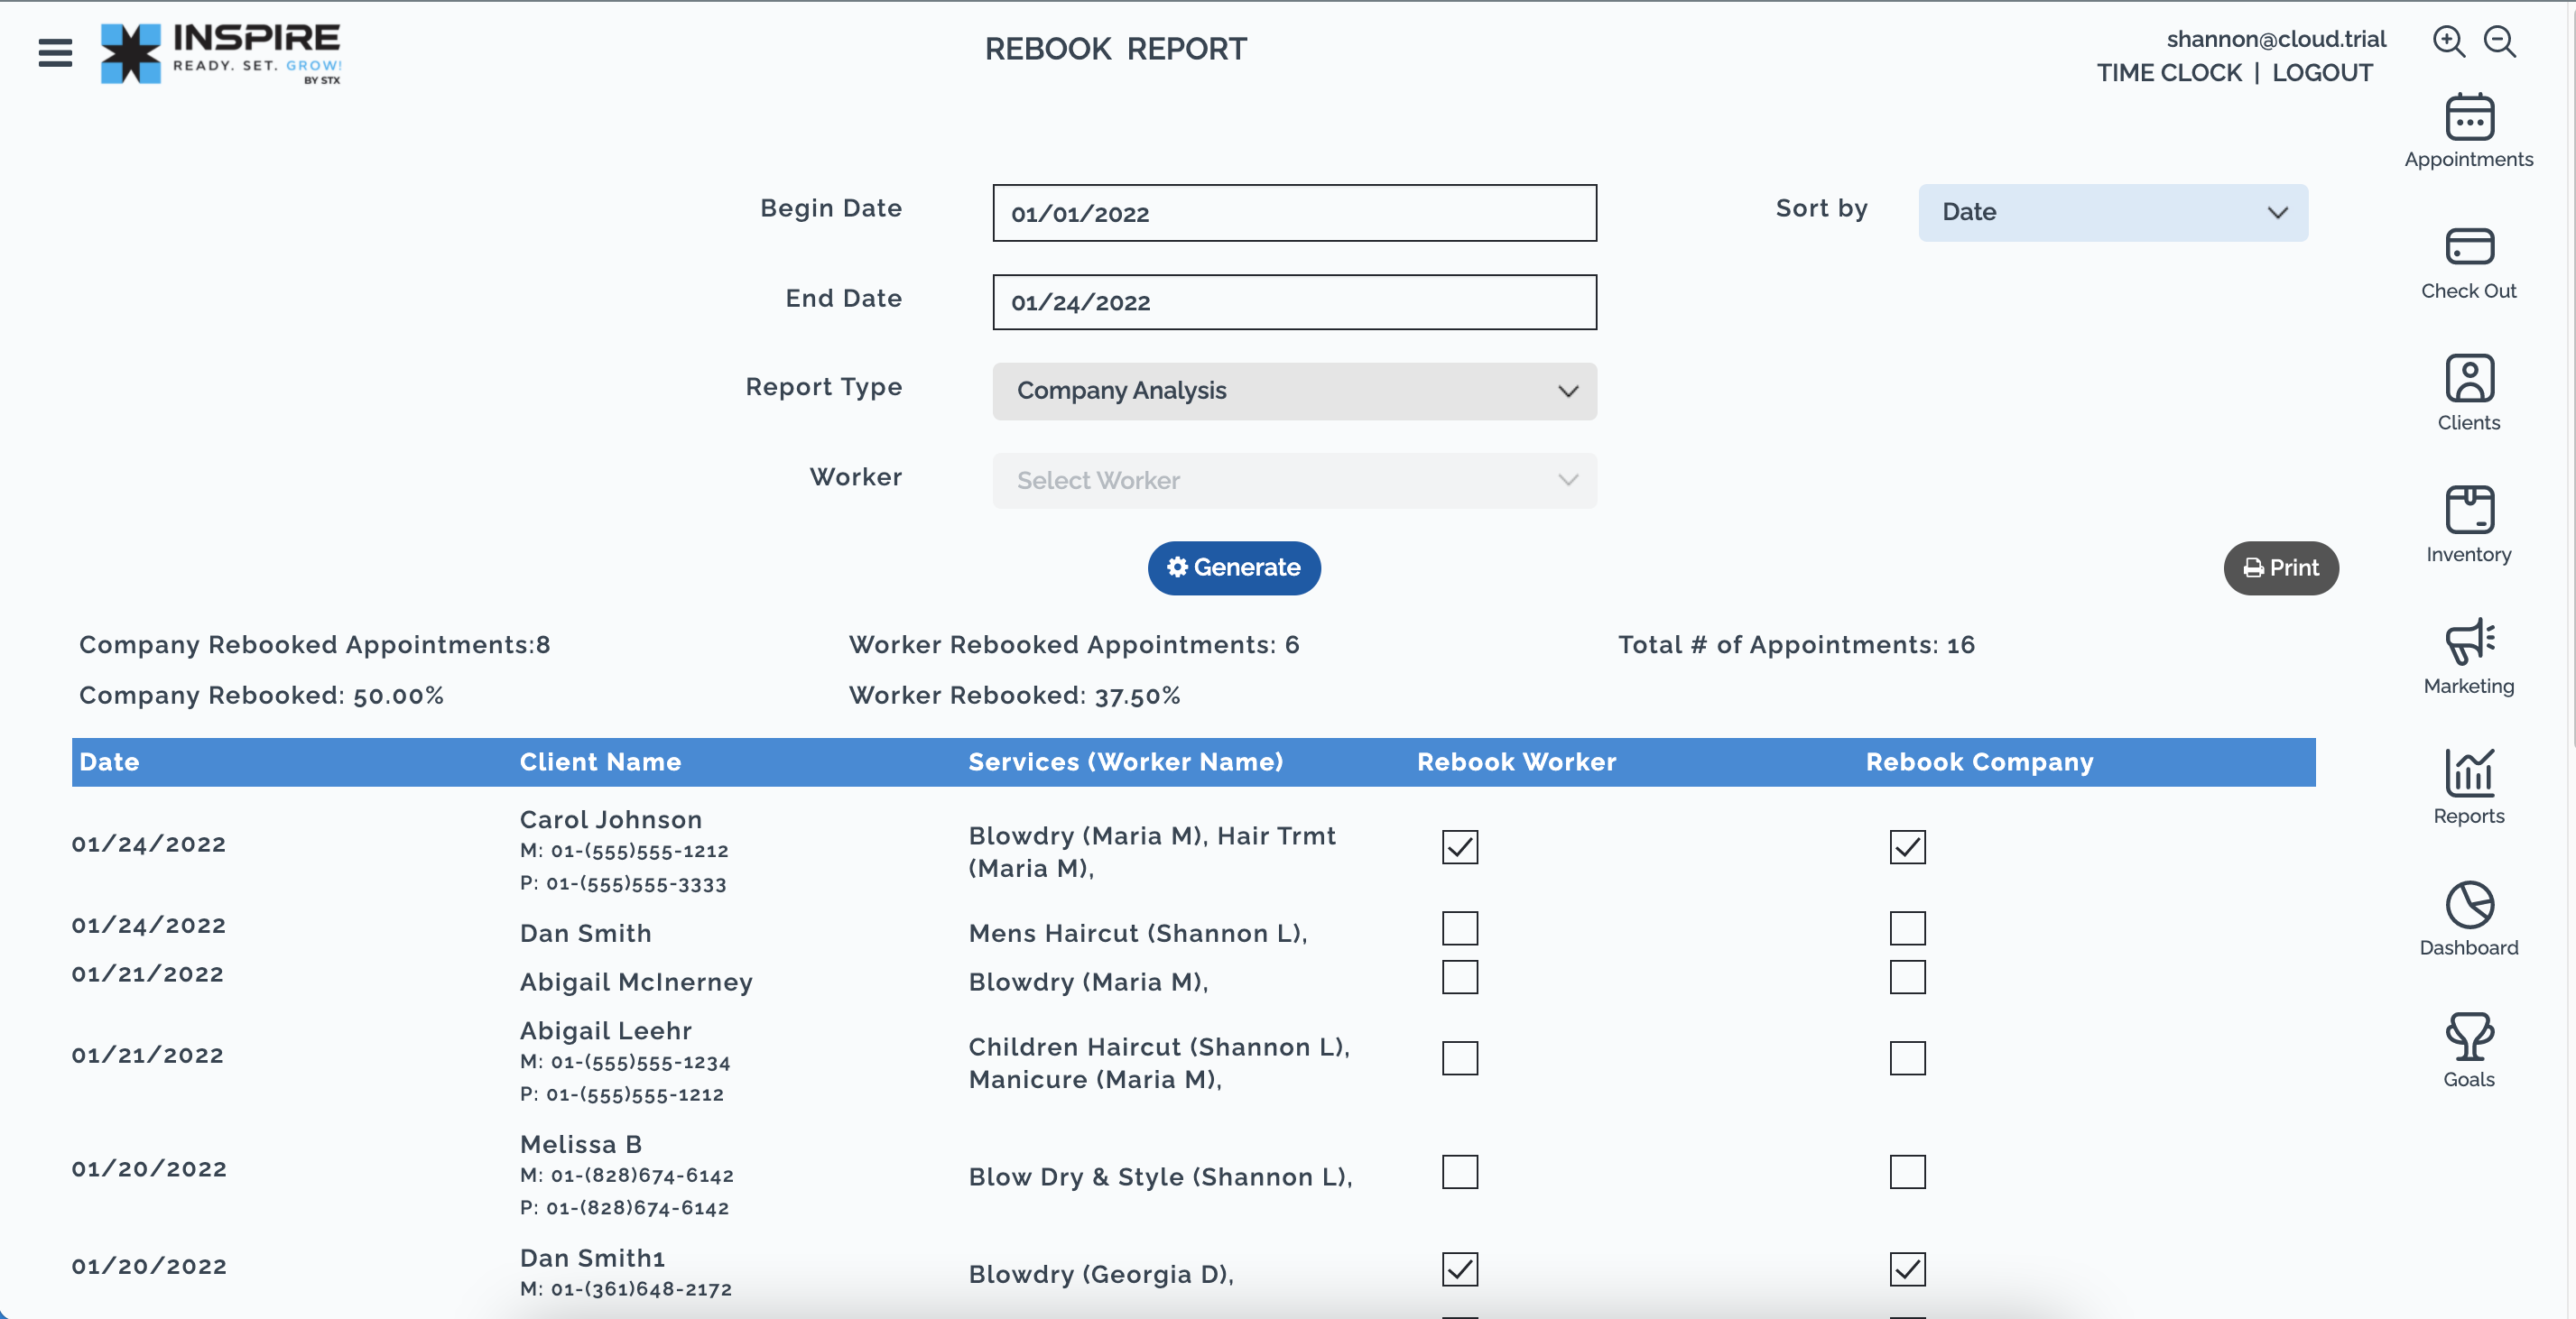Click Worker Rebooked Appointments: 6 text
The height and width of the screenshot is (1319, 2576).
1074,644
